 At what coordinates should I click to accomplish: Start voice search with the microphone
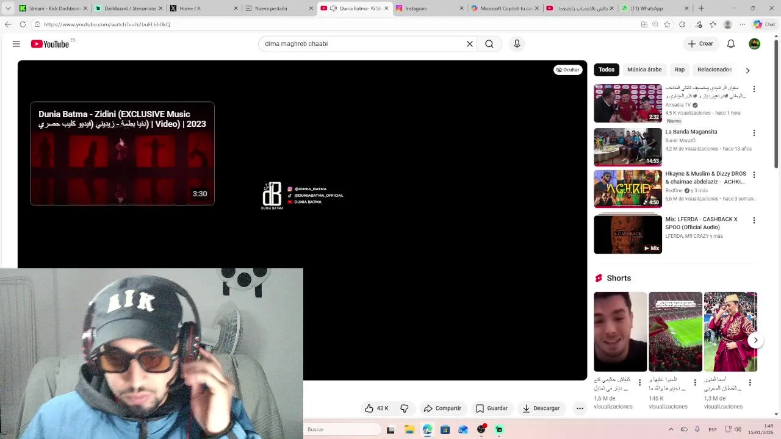pos(517,44)
